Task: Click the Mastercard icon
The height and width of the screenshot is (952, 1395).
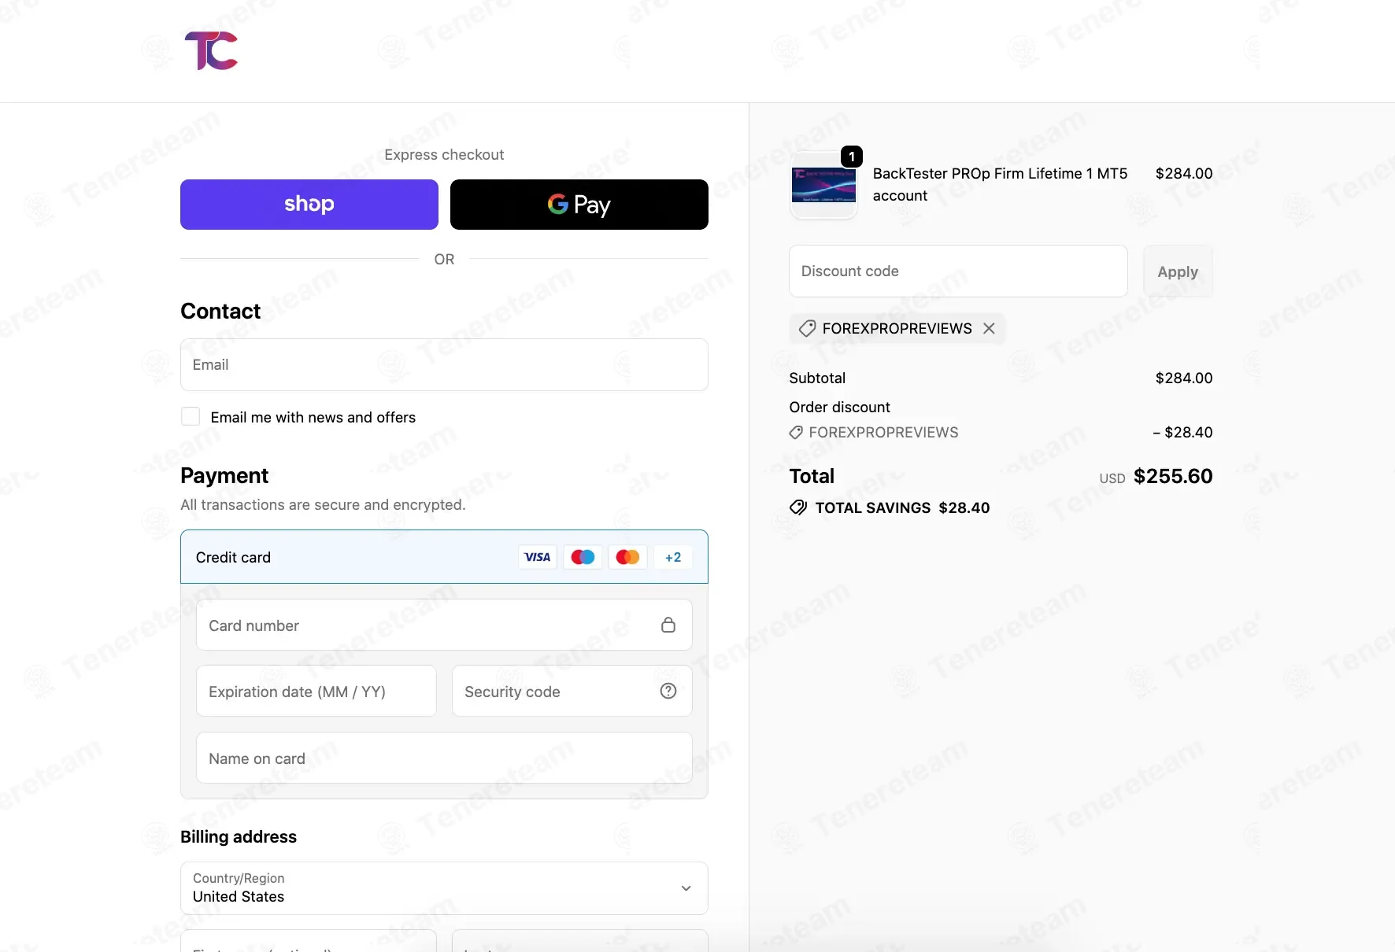Action: (627, 557)
